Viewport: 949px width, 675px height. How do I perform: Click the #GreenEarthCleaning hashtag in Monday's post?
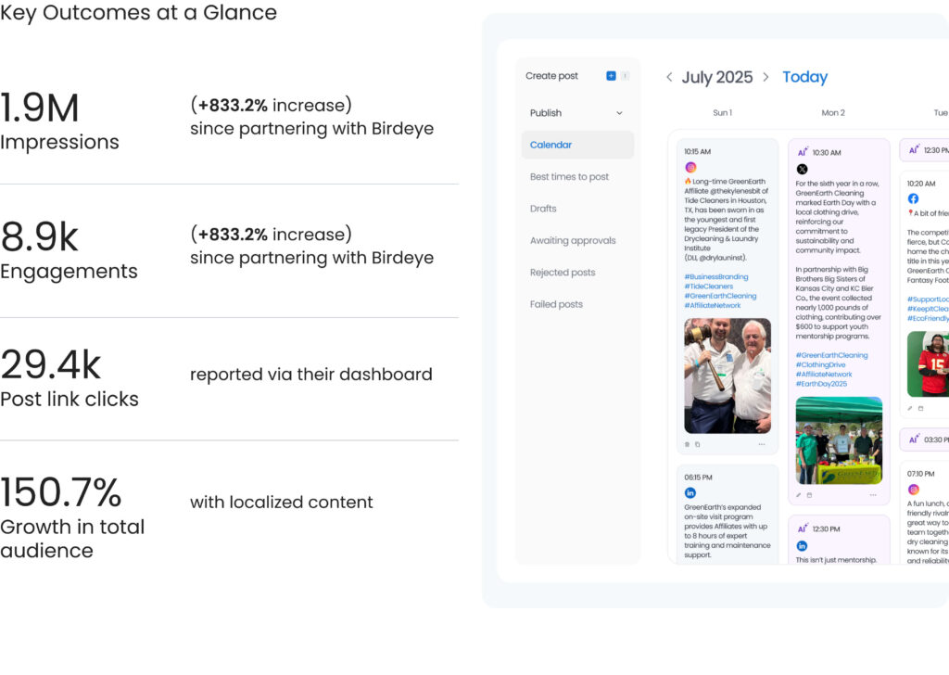click(x=831, y=355)
